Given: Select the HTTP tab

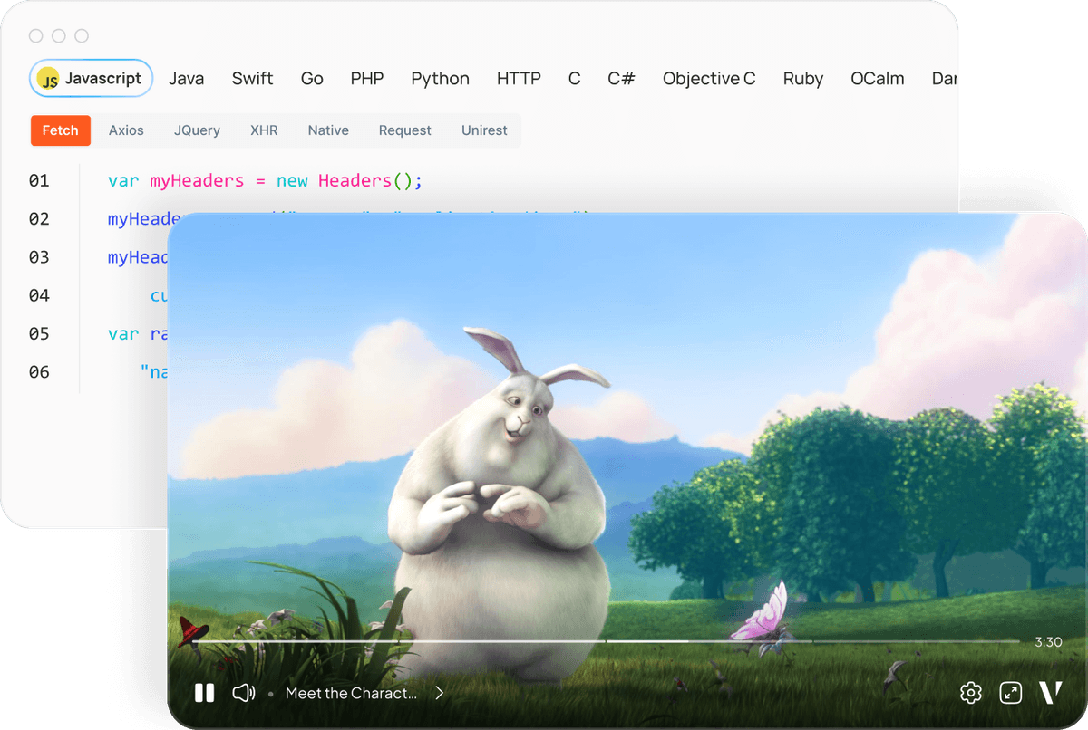Looking at the screenshot, I should coord(519,79).
